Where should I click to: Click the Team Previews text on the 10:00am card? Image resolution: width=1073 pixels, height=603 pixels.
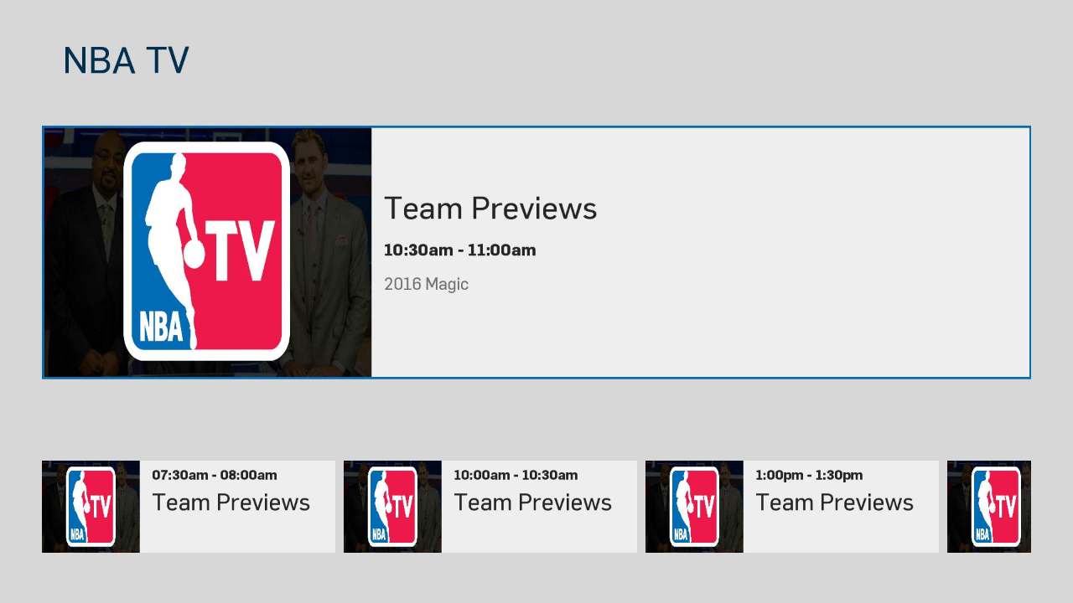(532, 502)
